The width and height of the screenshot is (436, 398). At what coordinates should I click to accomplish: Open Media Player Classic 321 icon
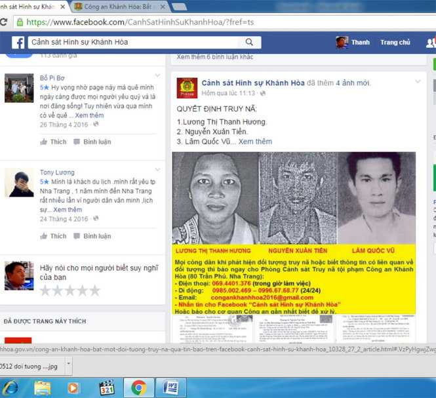[x=107, y=388]
